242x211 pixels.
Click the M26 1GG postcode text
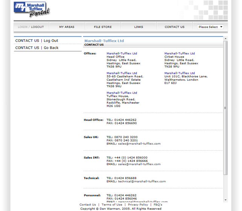(113, 106)
